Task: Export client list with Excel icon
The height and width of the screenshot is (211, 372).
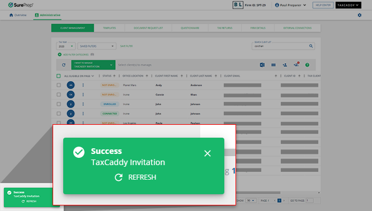Action: pos(262,65)
